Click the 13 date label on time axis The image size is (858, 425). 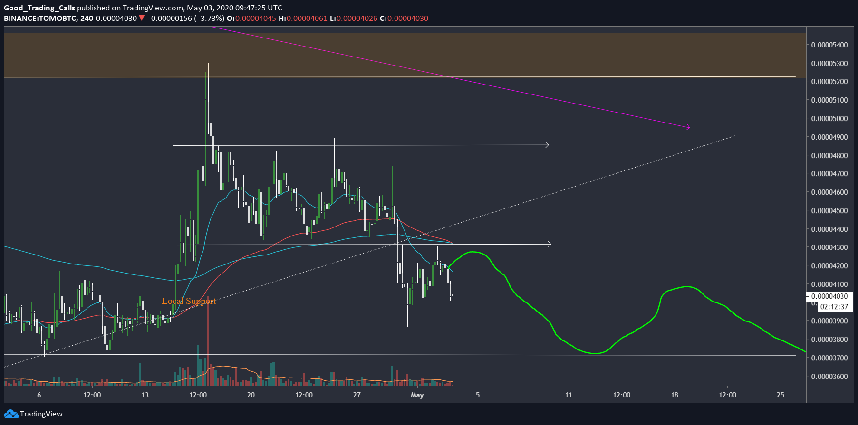tap(145, 395)
